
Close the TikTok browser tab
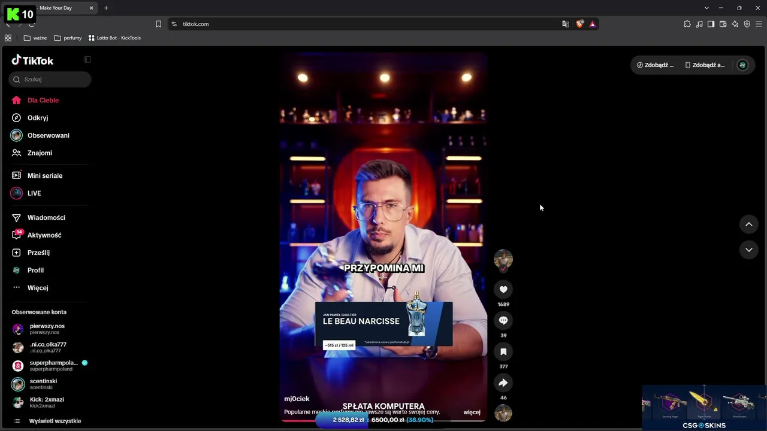[91, 8]
